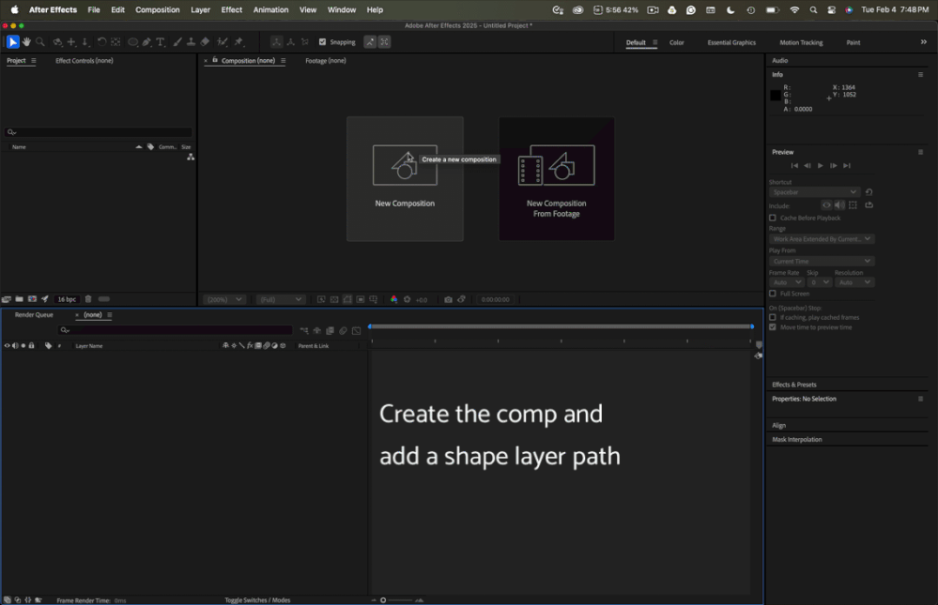
Task: Select the Zoom tool in toolbar
Action: 39,42
